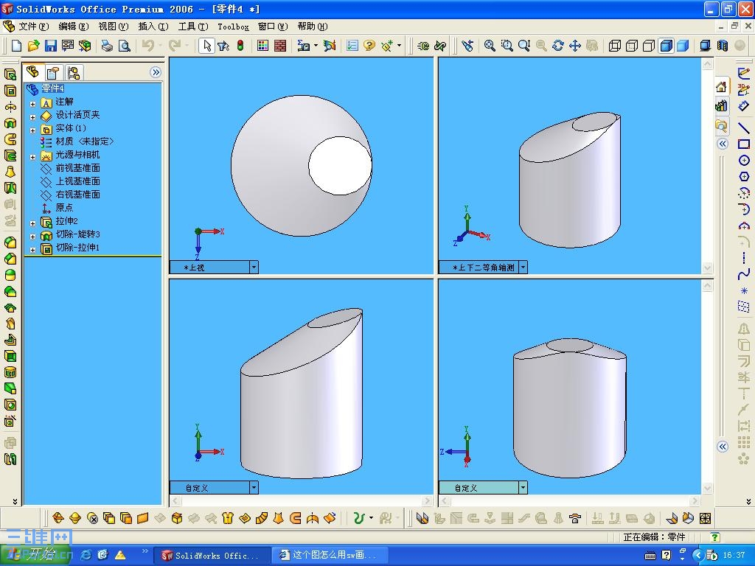Expand the 拉伸2 feature node
This screenshot has height=566, width=755.
(x=32, y=223)
